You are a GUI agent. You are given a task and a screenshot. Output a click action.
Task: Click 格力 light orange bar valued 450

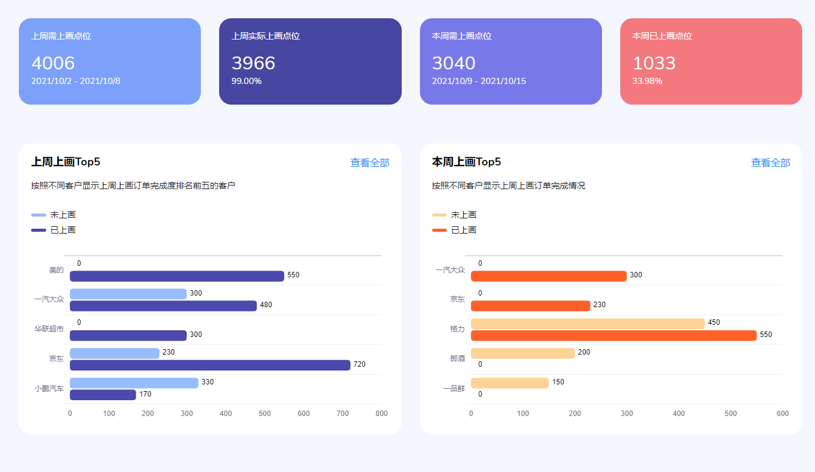[x=587, y=324]
